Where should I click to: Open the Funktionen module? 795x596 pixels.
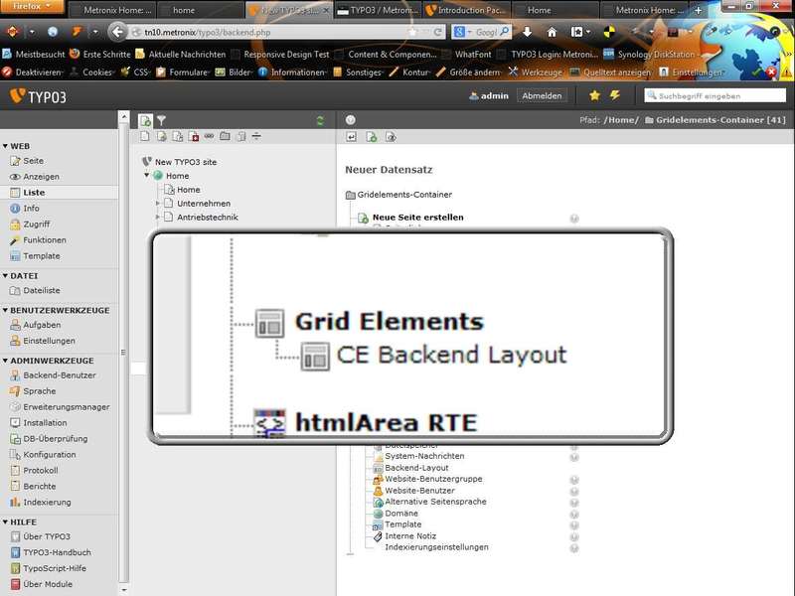[38, 239]
